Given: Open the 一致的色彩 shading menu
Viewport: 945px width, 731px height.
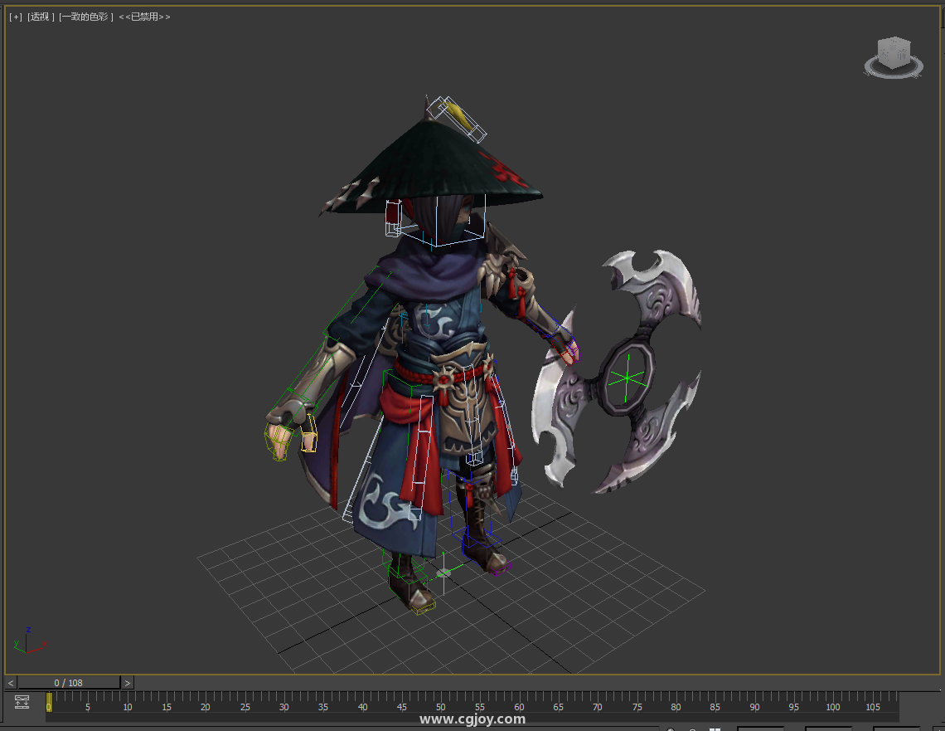Looking at the screenshot, I should coord(85,17).
